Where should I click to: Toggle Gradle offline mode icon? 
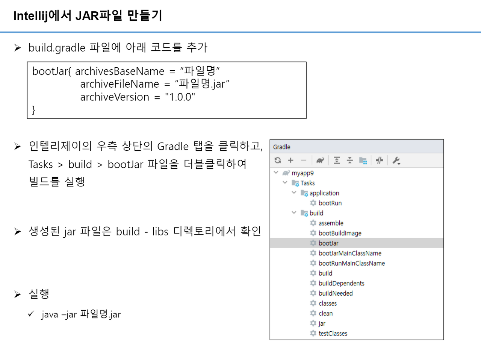point(379,160)
